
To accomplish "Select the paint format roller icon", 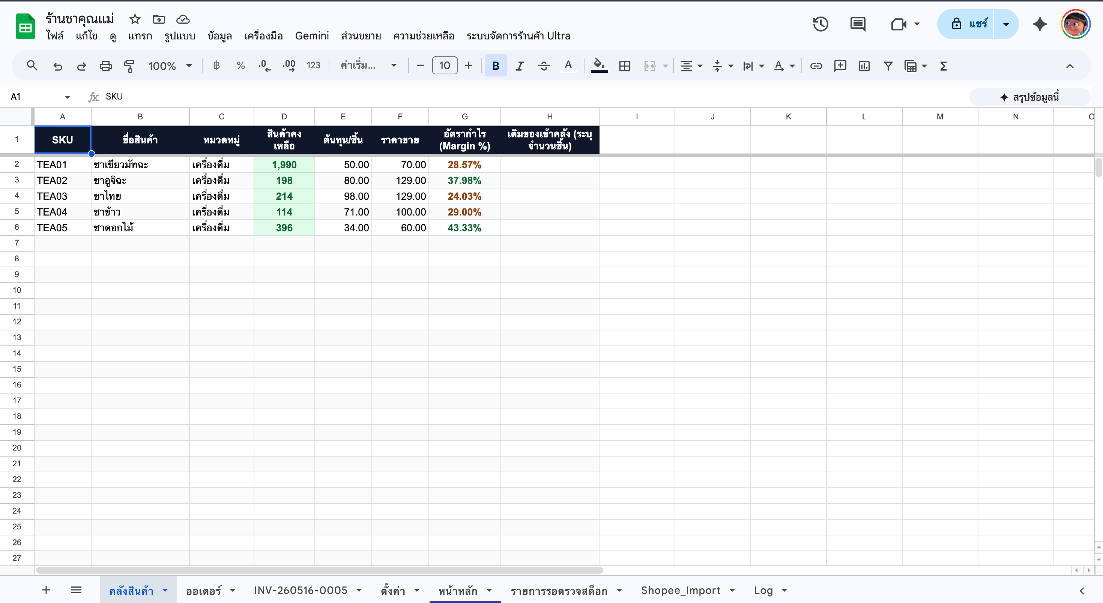I will 129,66.
